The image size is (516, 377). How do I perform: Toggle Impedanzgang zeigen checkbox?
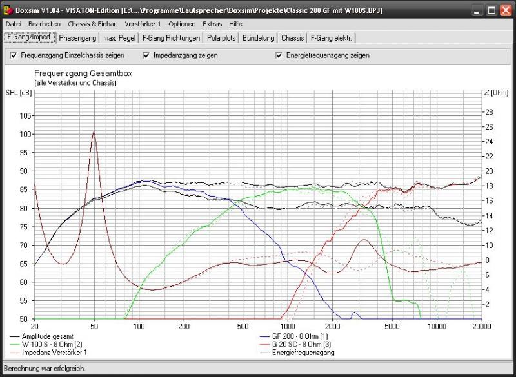(x=146, y=55)
